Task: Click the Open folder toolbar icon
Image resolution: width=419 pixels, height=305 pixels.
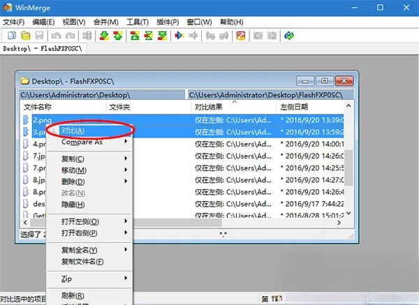Action: click(x=26, y=36)
